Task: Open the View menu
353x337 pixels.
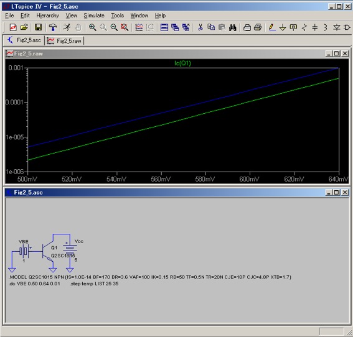Action: tap(72, 16)
